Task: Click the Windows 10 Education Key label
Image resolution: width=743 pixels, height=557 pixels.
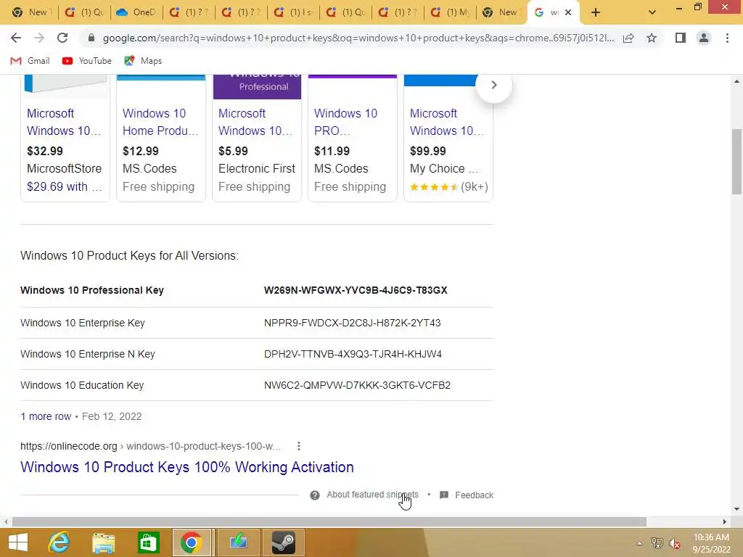Action: [82, 386]
